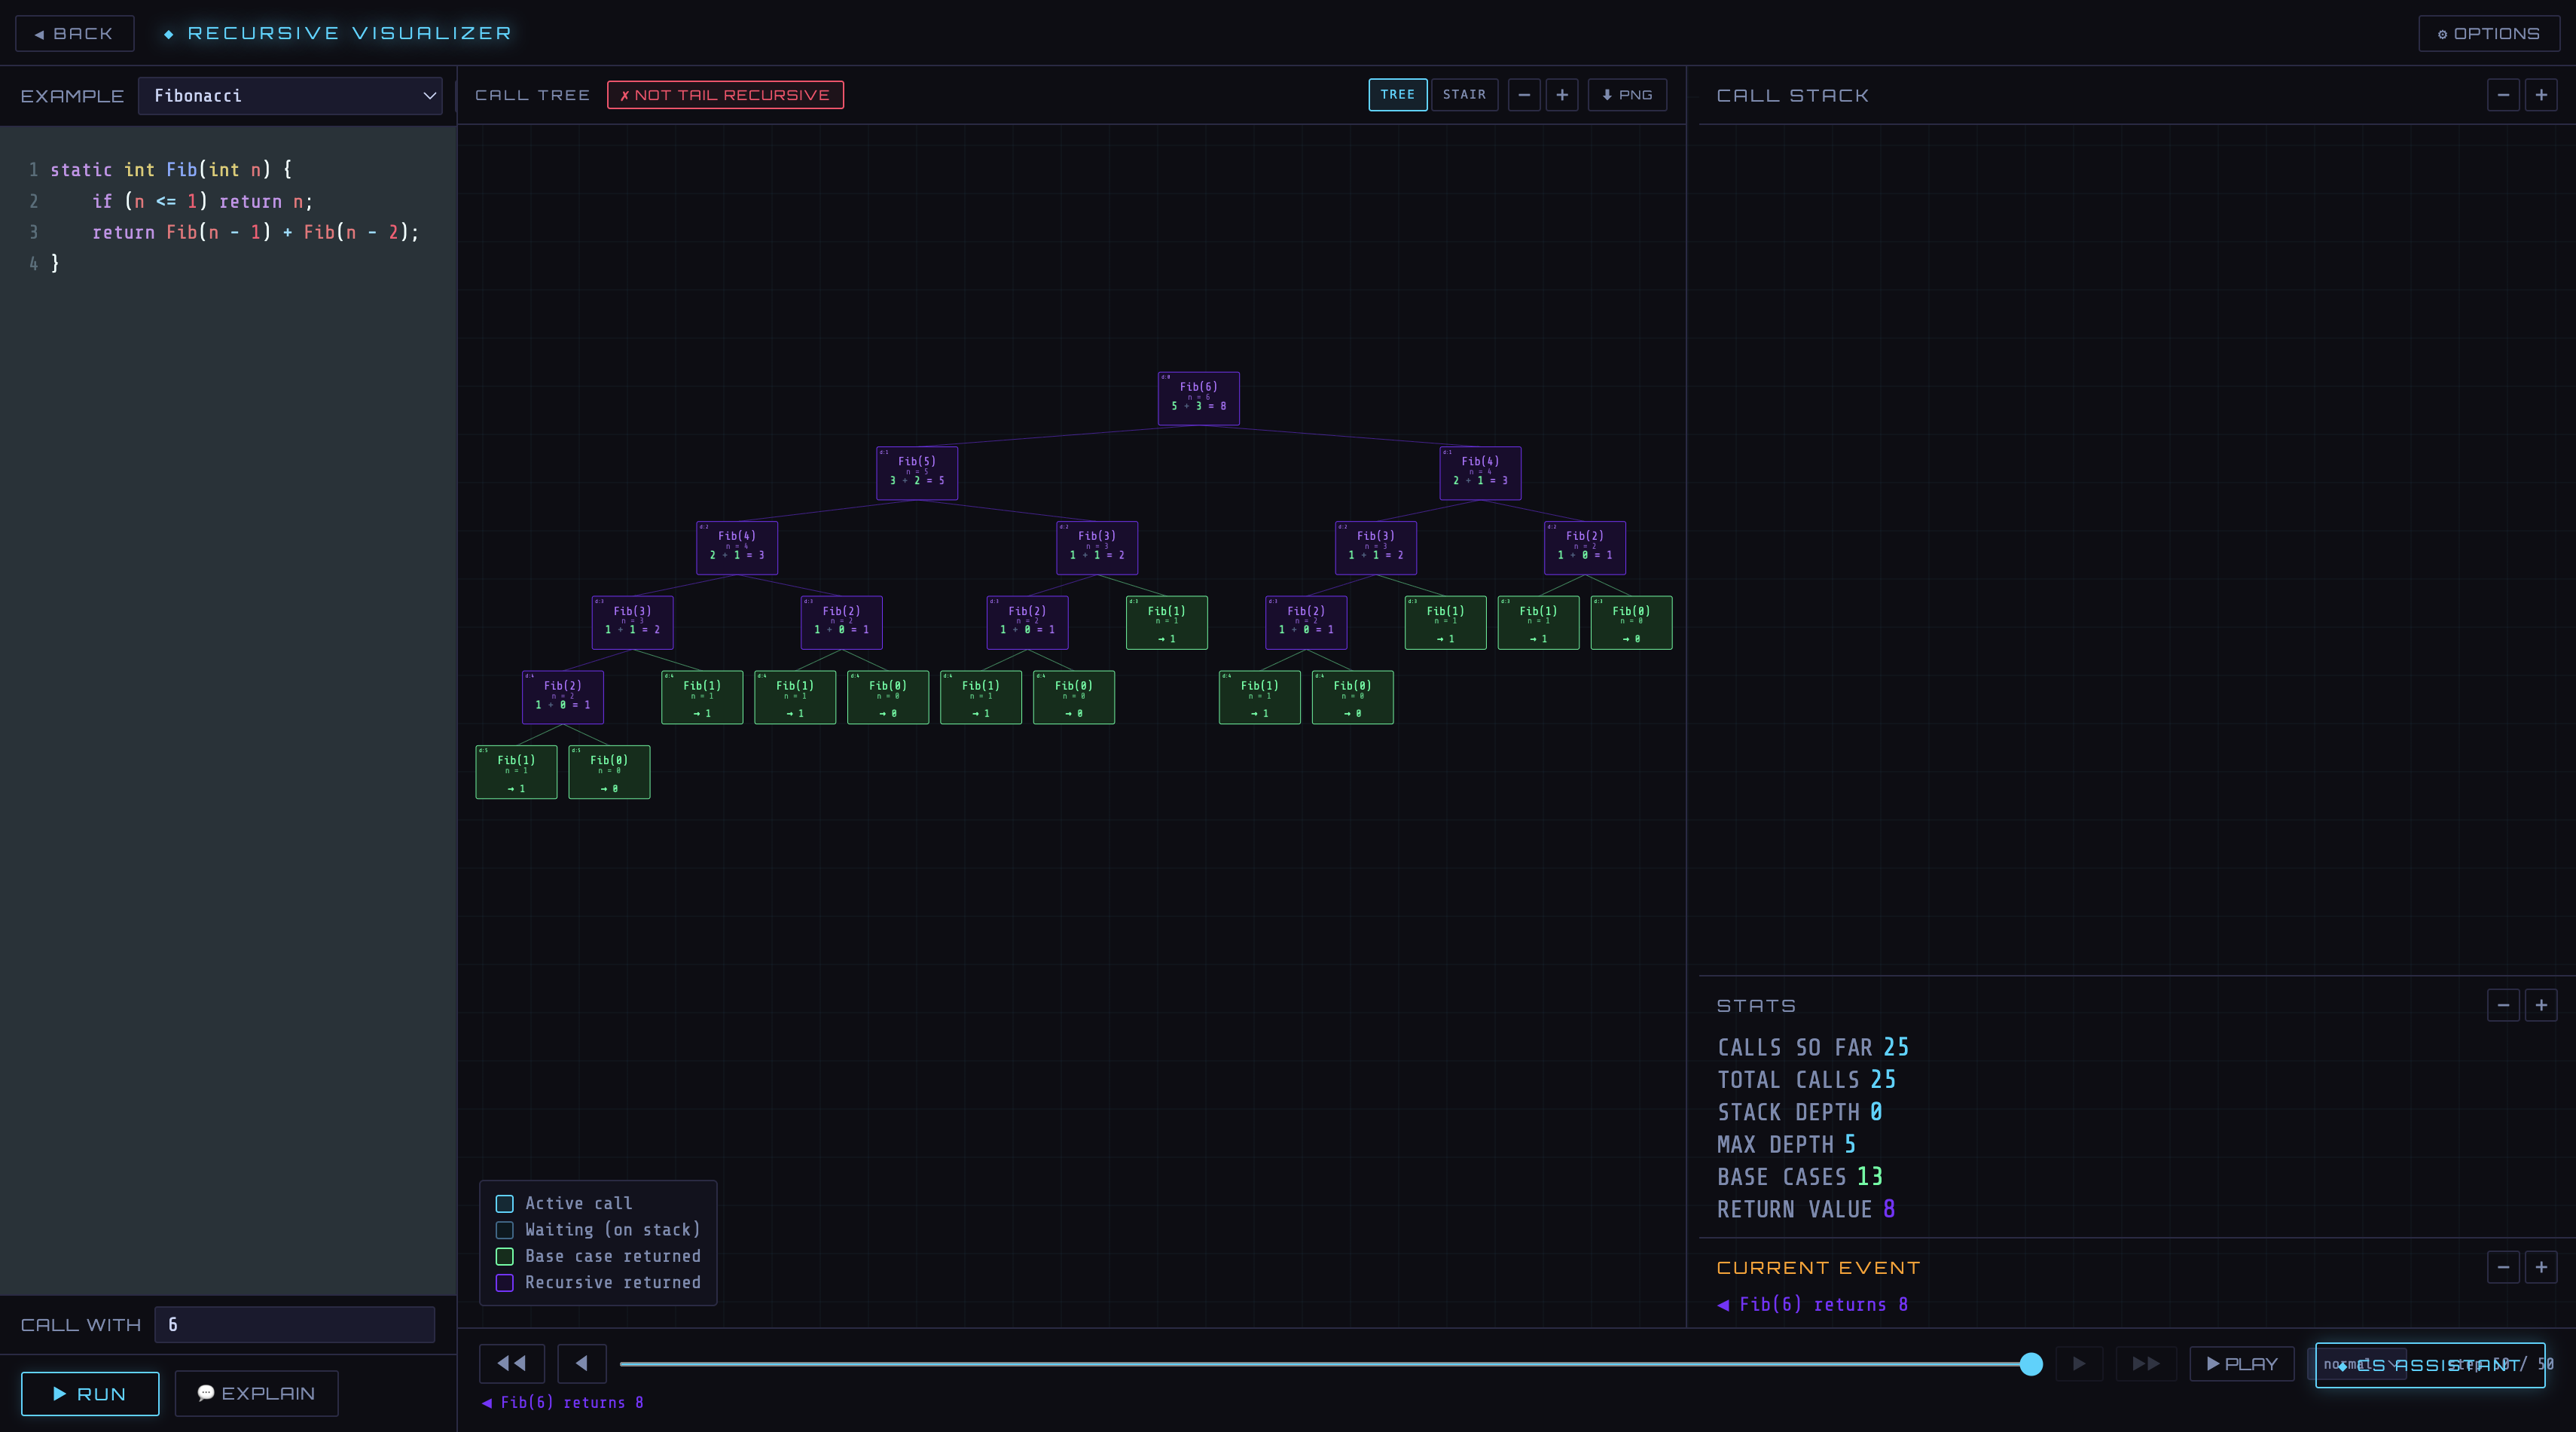This screenshot has width=2576, height=1432.
Task: Collapse the Call Stack panel
Action: [2503, 95]
